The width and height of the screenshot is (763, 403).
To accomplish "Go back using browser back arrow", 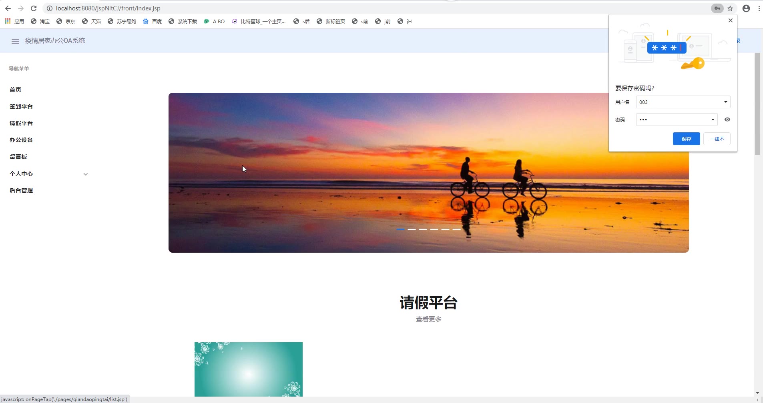I will pos(8,8).
